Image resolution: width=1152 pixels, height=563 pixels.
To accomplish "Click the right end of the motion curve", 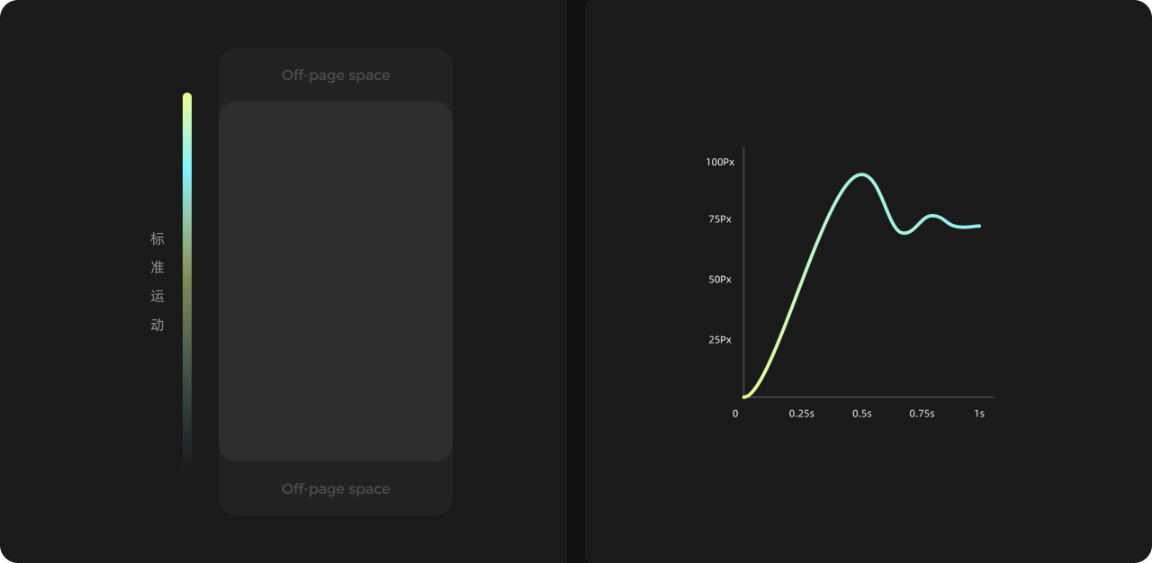I will (x=978, y=226).
